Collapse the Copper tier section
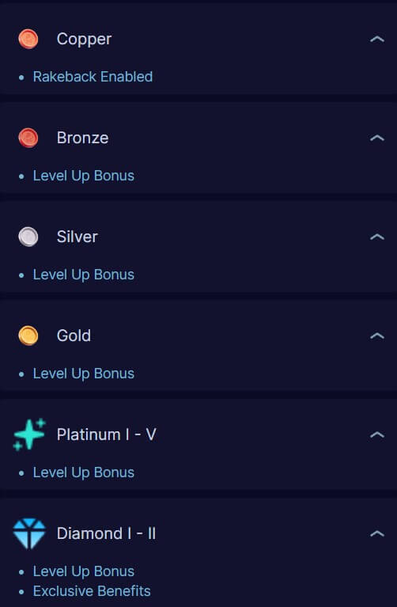 pyautogui.click(x=377, y=39)
